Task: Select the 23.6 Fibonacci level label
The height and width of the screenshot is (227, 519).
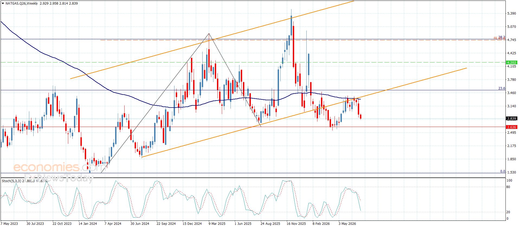Action: (502, 88)
